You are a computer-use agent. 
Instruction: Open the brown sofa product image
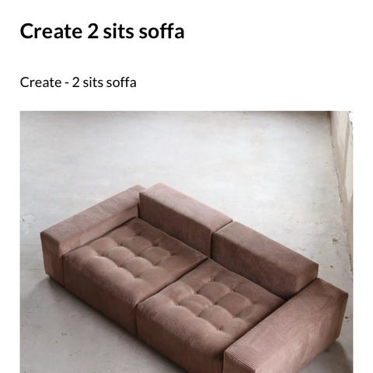(186, 242)
